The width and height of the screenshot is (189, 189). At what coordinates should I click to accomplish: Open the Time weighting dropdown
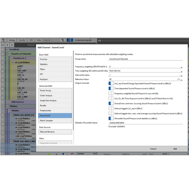point(145,71)
